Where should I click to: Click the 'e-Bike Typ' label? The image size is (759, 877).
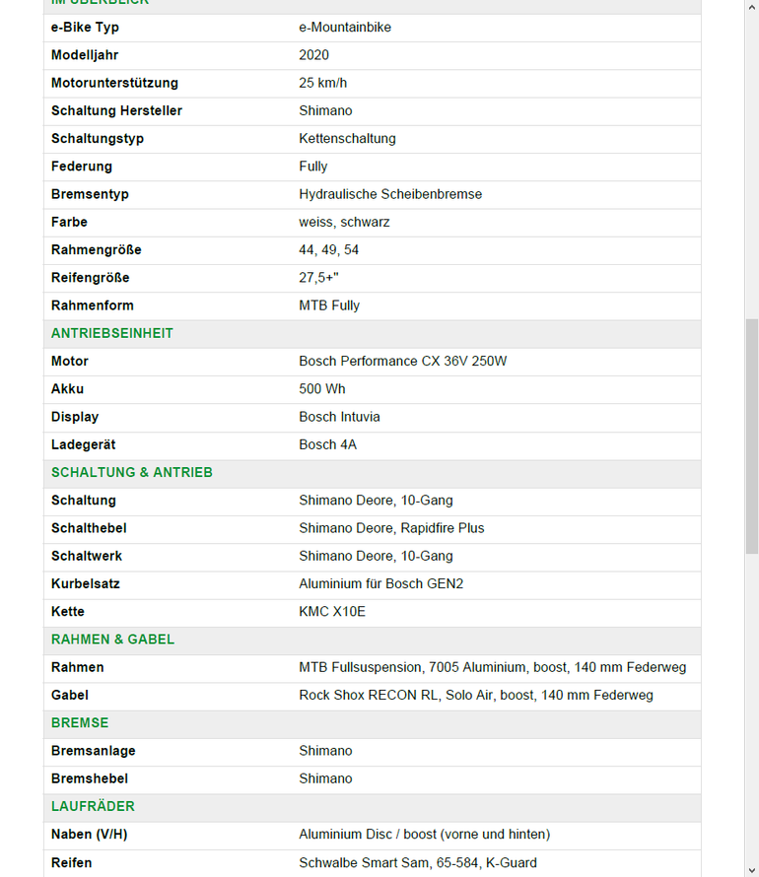click(85, 28)
